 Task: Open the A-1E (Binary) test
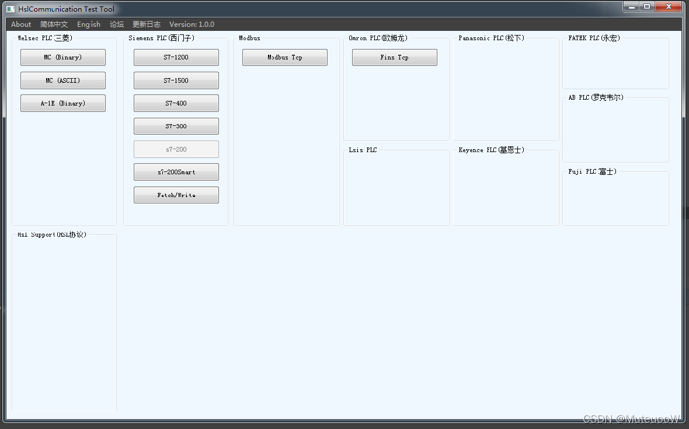coord(63,103)
